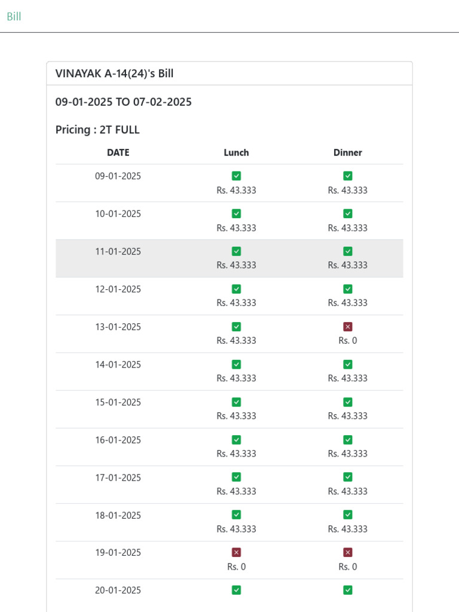Open the Bill link at top

(x=14, y=17)
